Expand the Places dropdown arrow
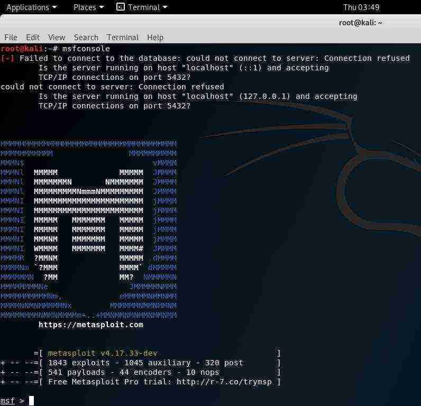 102,7
